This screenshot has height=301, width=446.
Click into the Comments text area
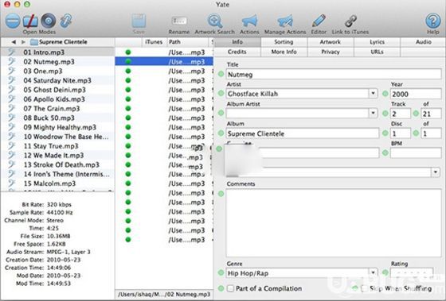click(334, 222)
